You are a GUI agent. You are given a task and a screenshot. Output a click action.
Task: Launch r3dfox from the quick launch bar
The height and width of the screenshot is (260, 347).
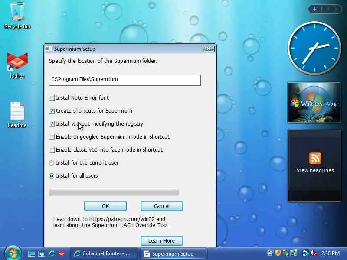pos(62,253)
